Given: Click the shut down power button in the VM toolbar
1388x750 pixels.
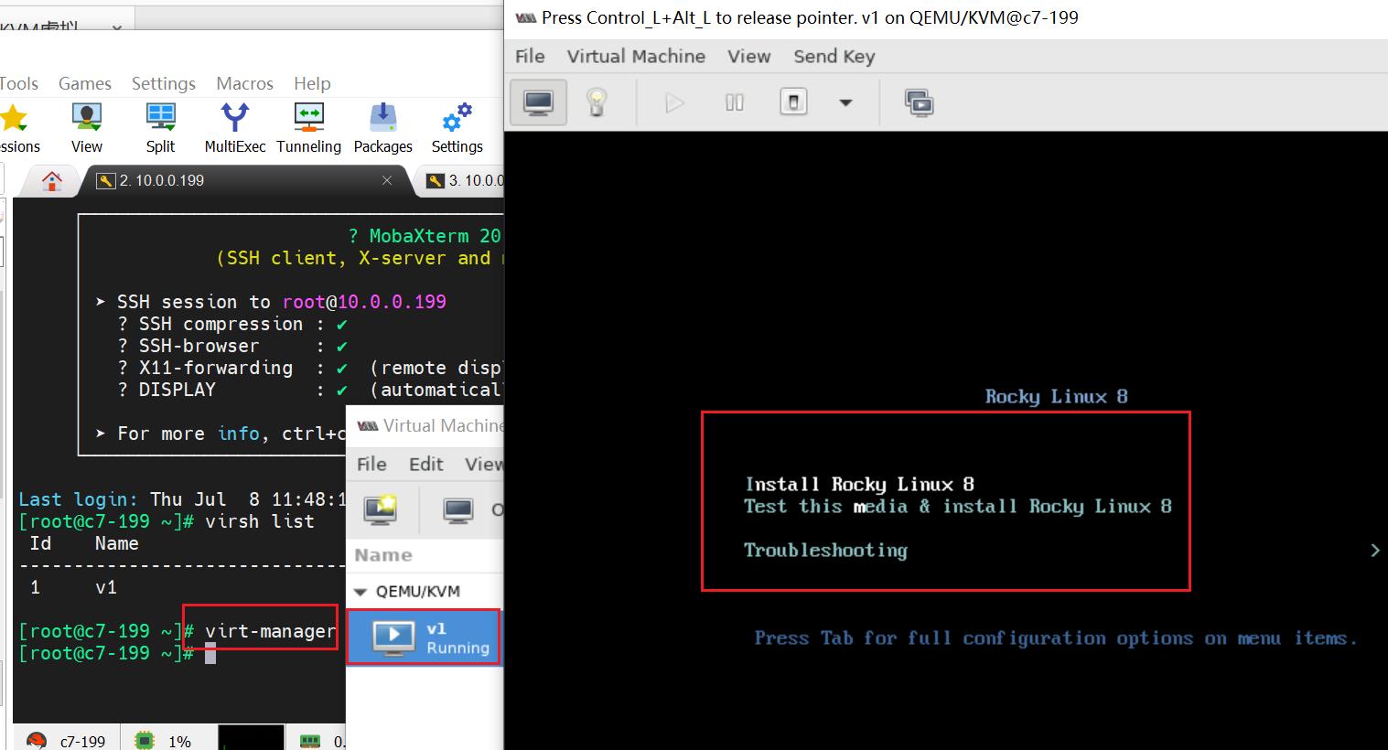Looking at the screenshot, I should click(793, 102).
